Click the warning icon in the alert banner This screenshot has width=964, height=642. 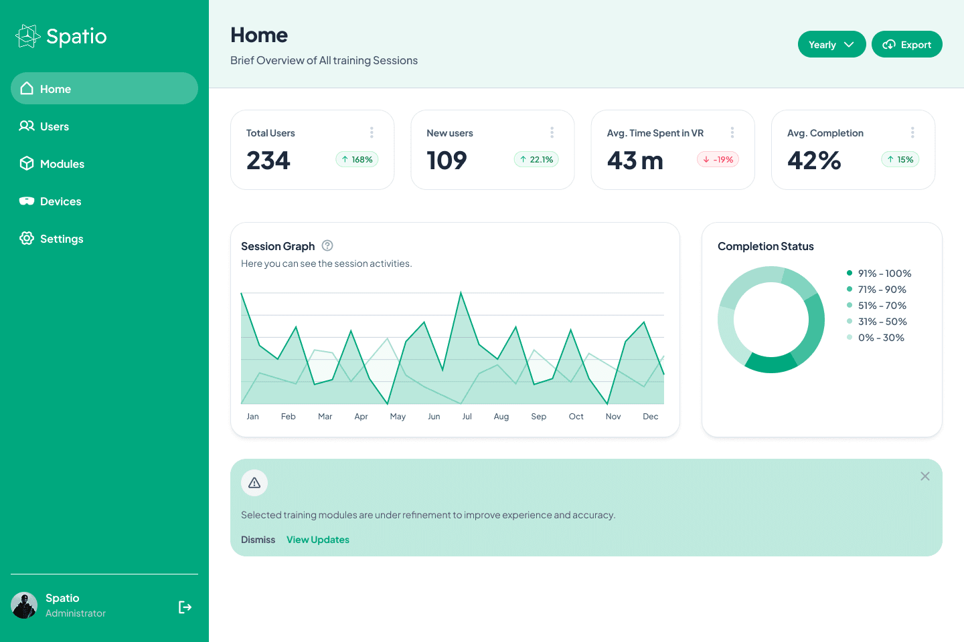pos(254,482)
